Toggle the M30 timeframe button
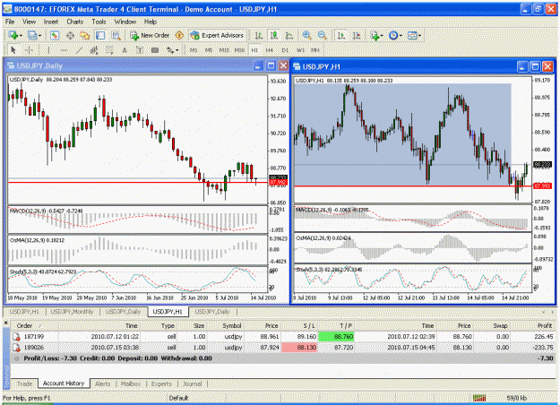The height and width of the screenshot is (405, 560). 239,50
